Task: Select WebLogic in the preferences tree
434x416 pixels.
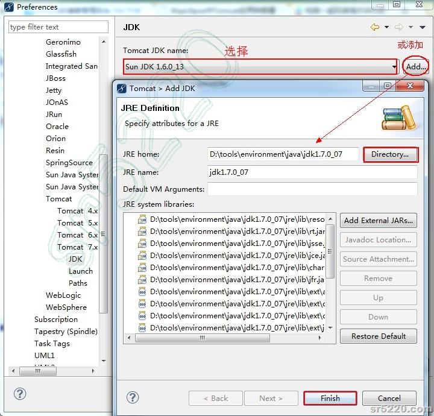Action: (x=63, y=295)
